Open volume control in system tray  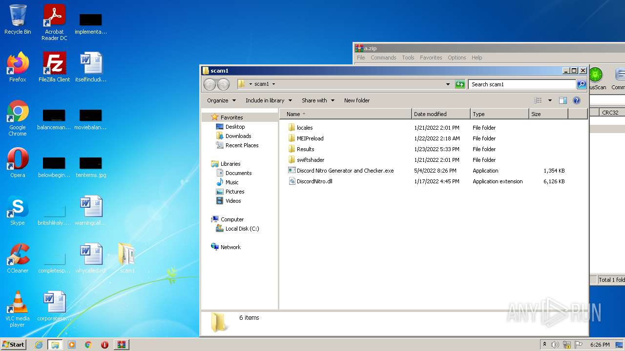pos(555,345)
